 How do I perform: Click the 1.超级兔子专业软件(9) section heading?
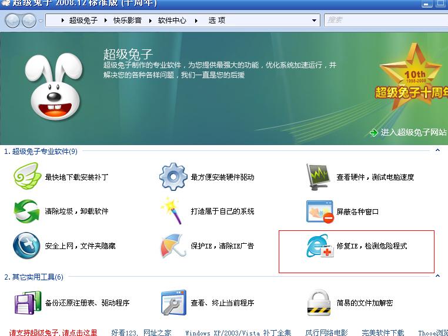41,152
